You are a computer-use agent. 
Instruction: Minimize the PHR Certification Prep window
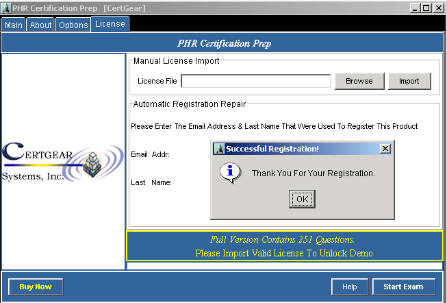(415, 8)
